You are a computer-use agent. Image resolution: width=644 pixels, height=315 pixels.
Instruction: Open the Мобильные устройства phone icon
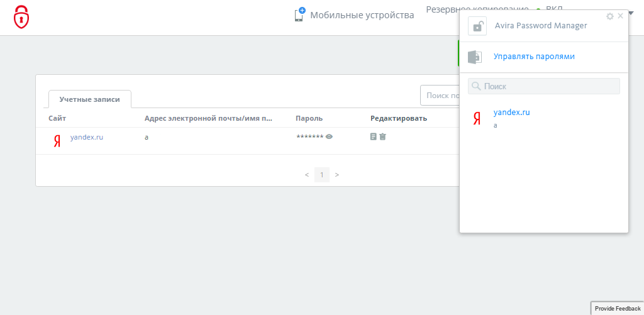(300, 15)
